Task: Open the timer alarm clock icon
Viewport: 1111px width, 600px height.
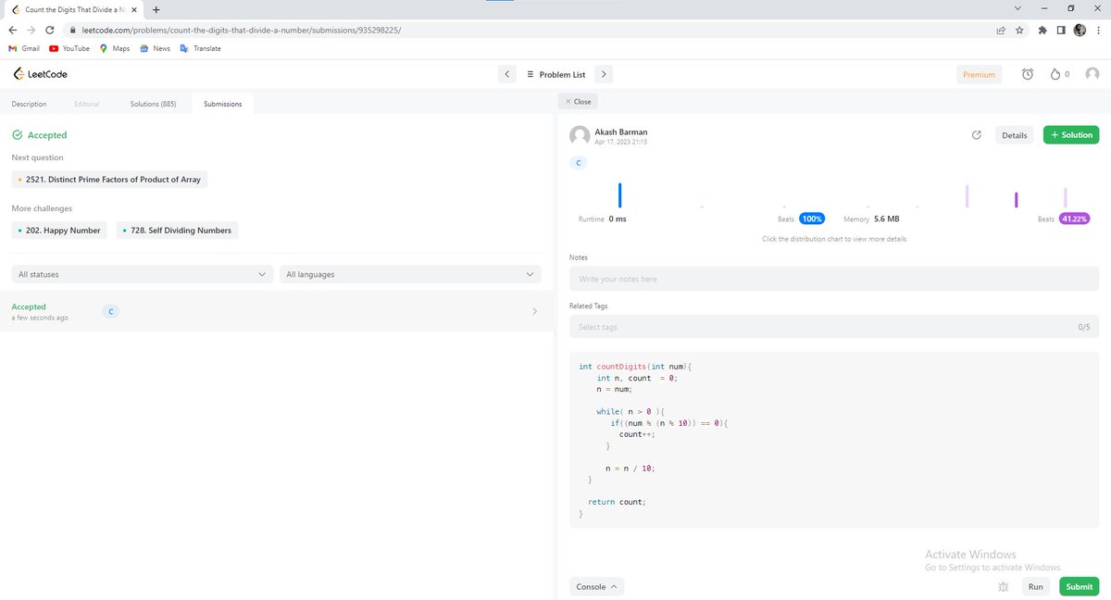Action: 1028,74
